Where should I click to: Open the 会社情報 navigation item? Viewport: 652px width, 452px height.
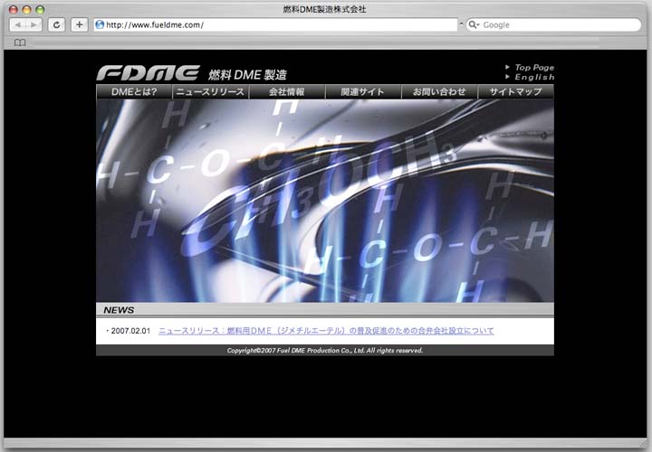[x=286, y=92]
